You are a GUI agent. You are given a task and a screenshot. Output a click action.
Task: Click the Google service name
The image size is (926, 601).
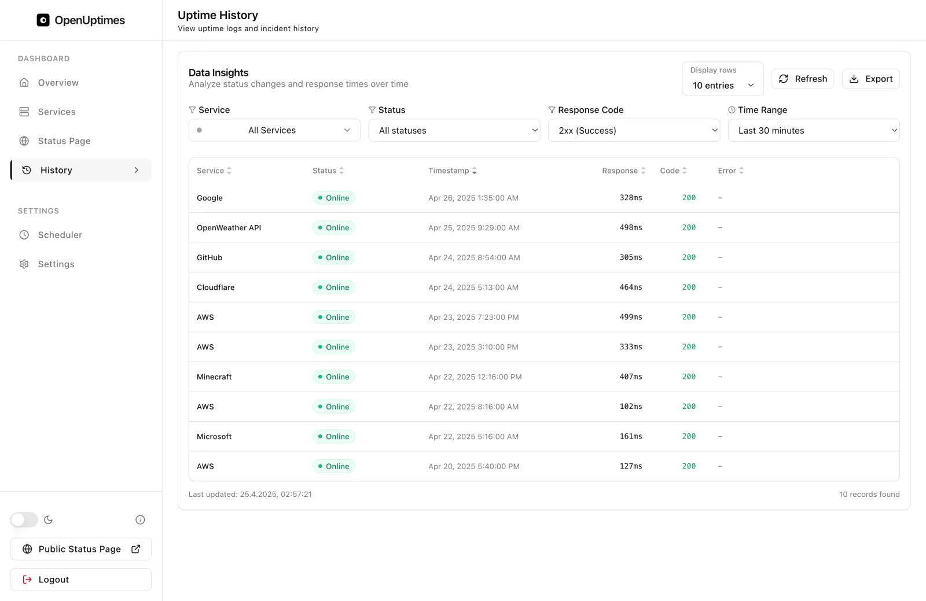(210, 198)
